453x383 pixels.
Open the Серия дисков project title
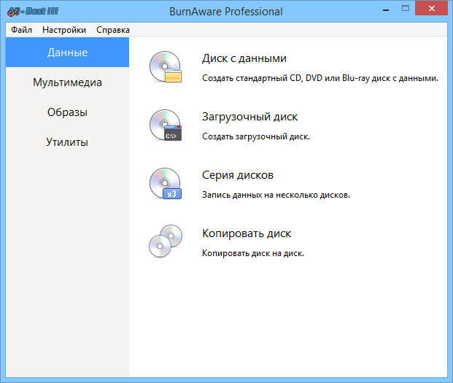click(x=238, y=175)
